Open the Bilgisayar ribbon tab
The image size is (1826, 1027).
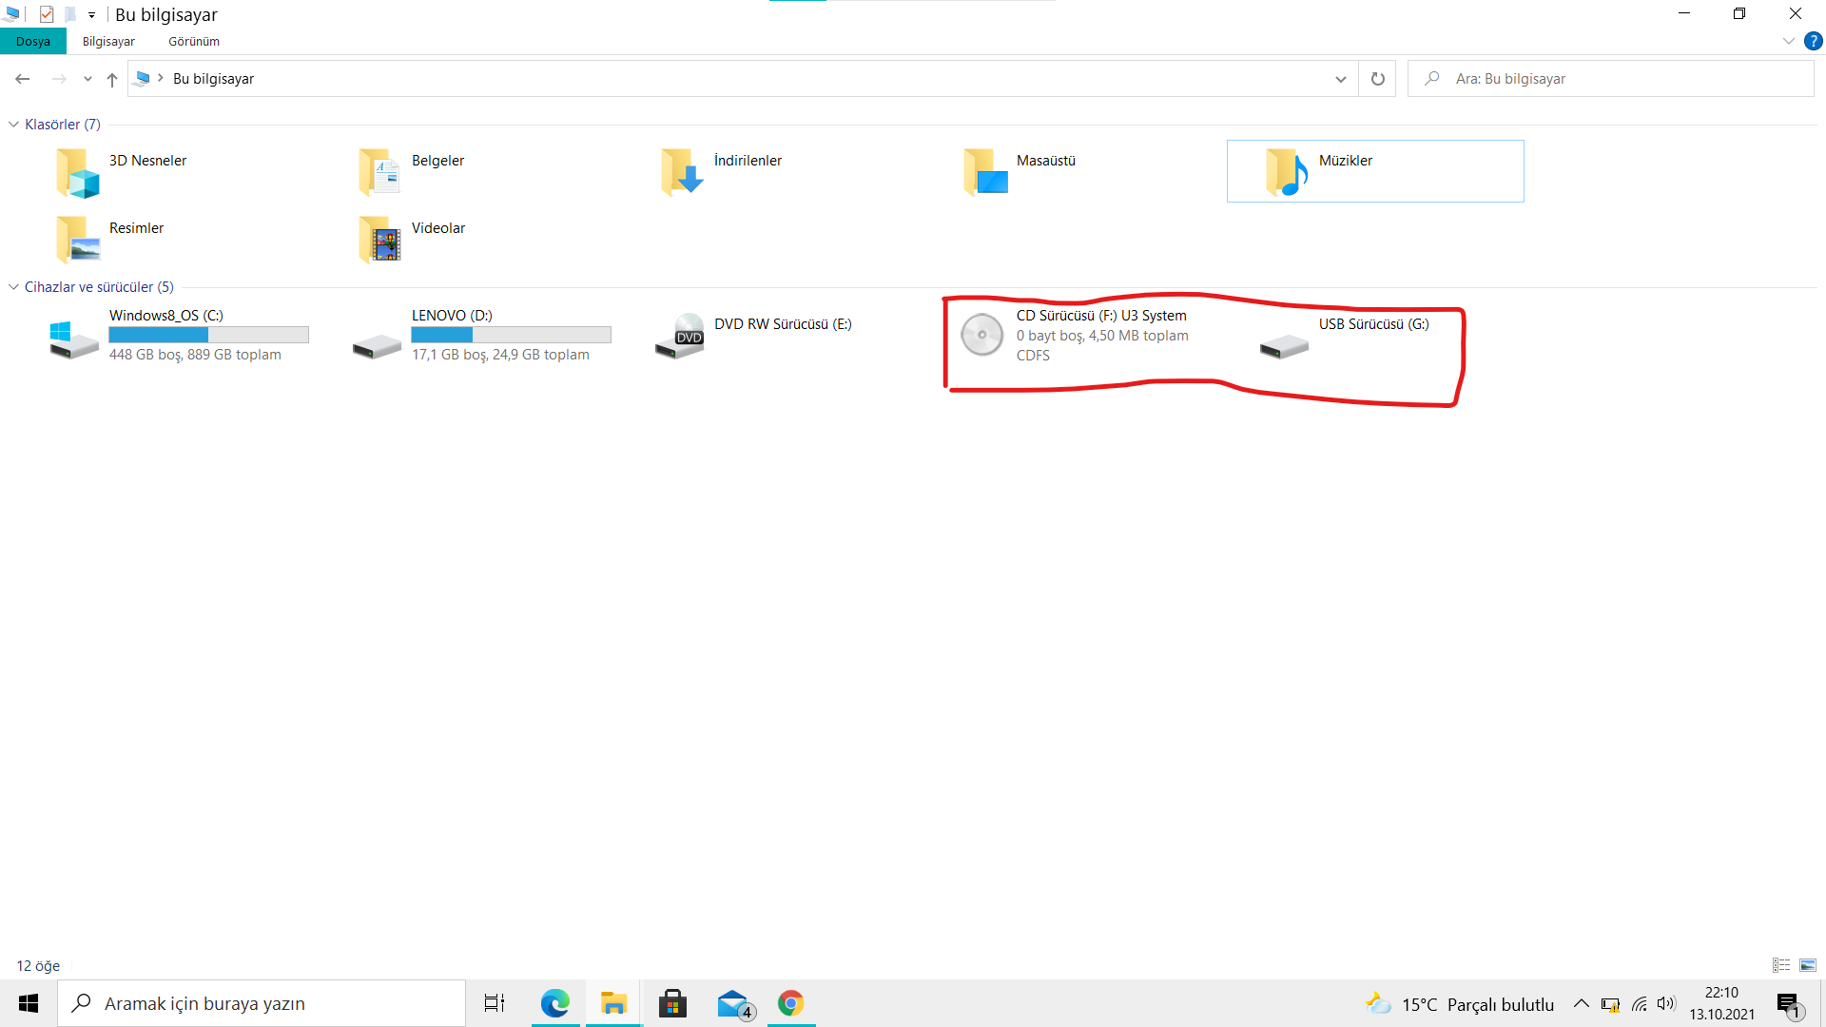(x=108, y=42)
